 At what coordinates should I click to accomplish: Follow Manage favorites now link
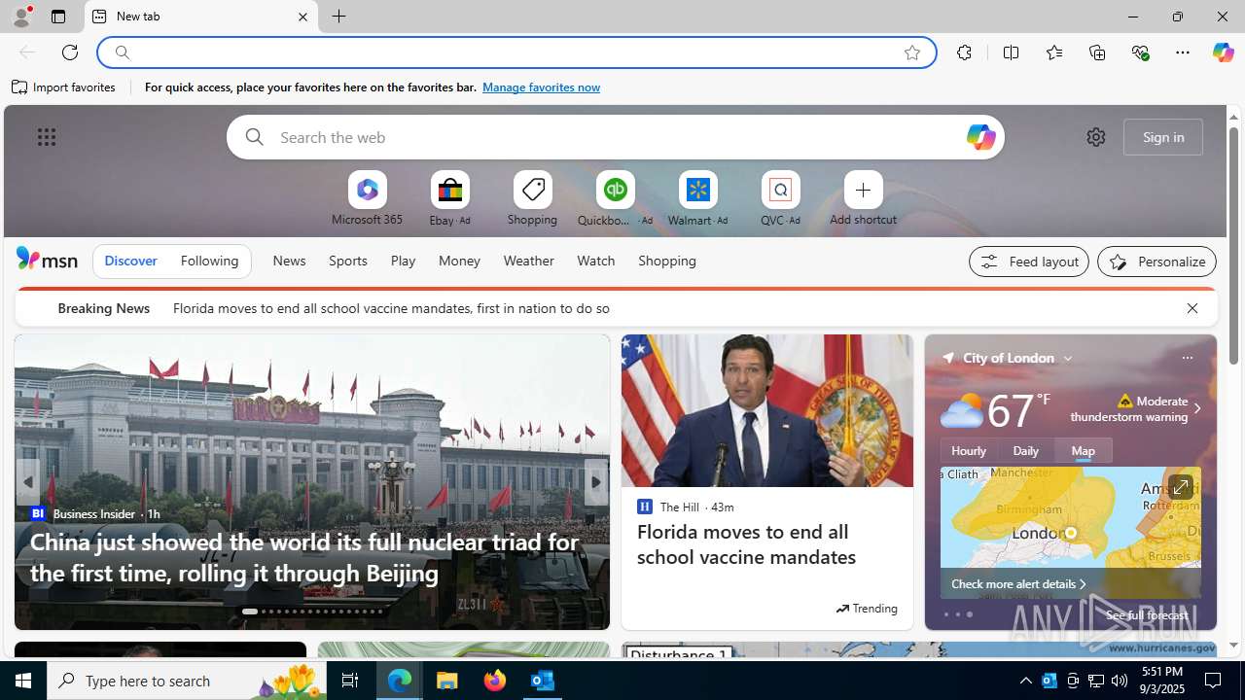click(x=541, y=87)
